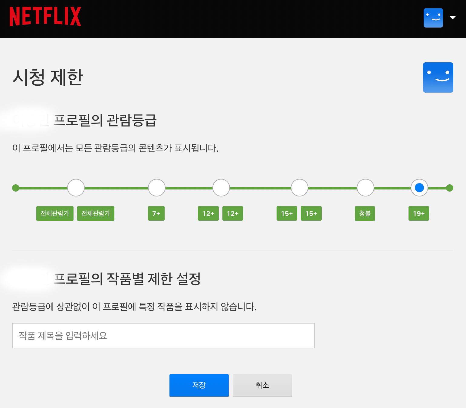Click the 시청 제한 page heading
Viewport: 466px width, 408px height.
click(48, 77)
